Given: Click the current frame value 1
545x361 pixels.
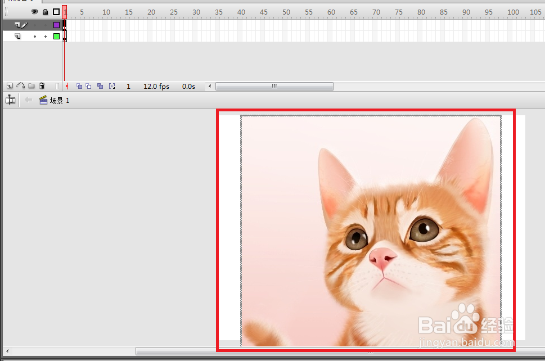Looking at the screenshot, I should tap(128, 87).
